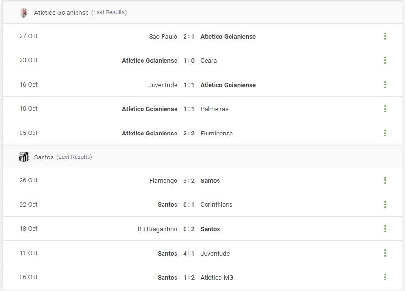The image size is (405, 291).
Task: Select Ceara team name
Action: [x=208, y=61]
